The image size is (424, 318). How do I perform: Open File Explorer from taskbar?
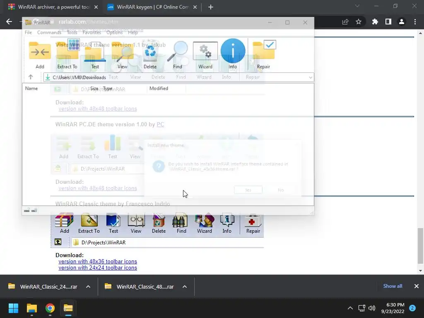[31, 308]
